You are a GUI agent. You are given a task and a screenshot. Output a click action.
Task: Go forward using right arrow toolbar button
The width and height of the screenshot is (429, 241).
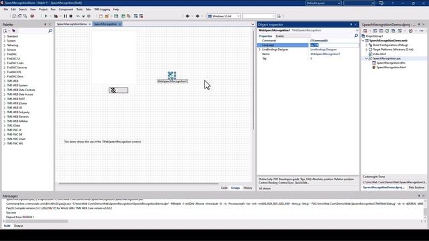[x=197, y=16]
